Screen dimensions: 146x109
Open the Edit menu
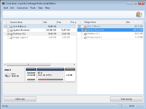click(x=12, y=8)
